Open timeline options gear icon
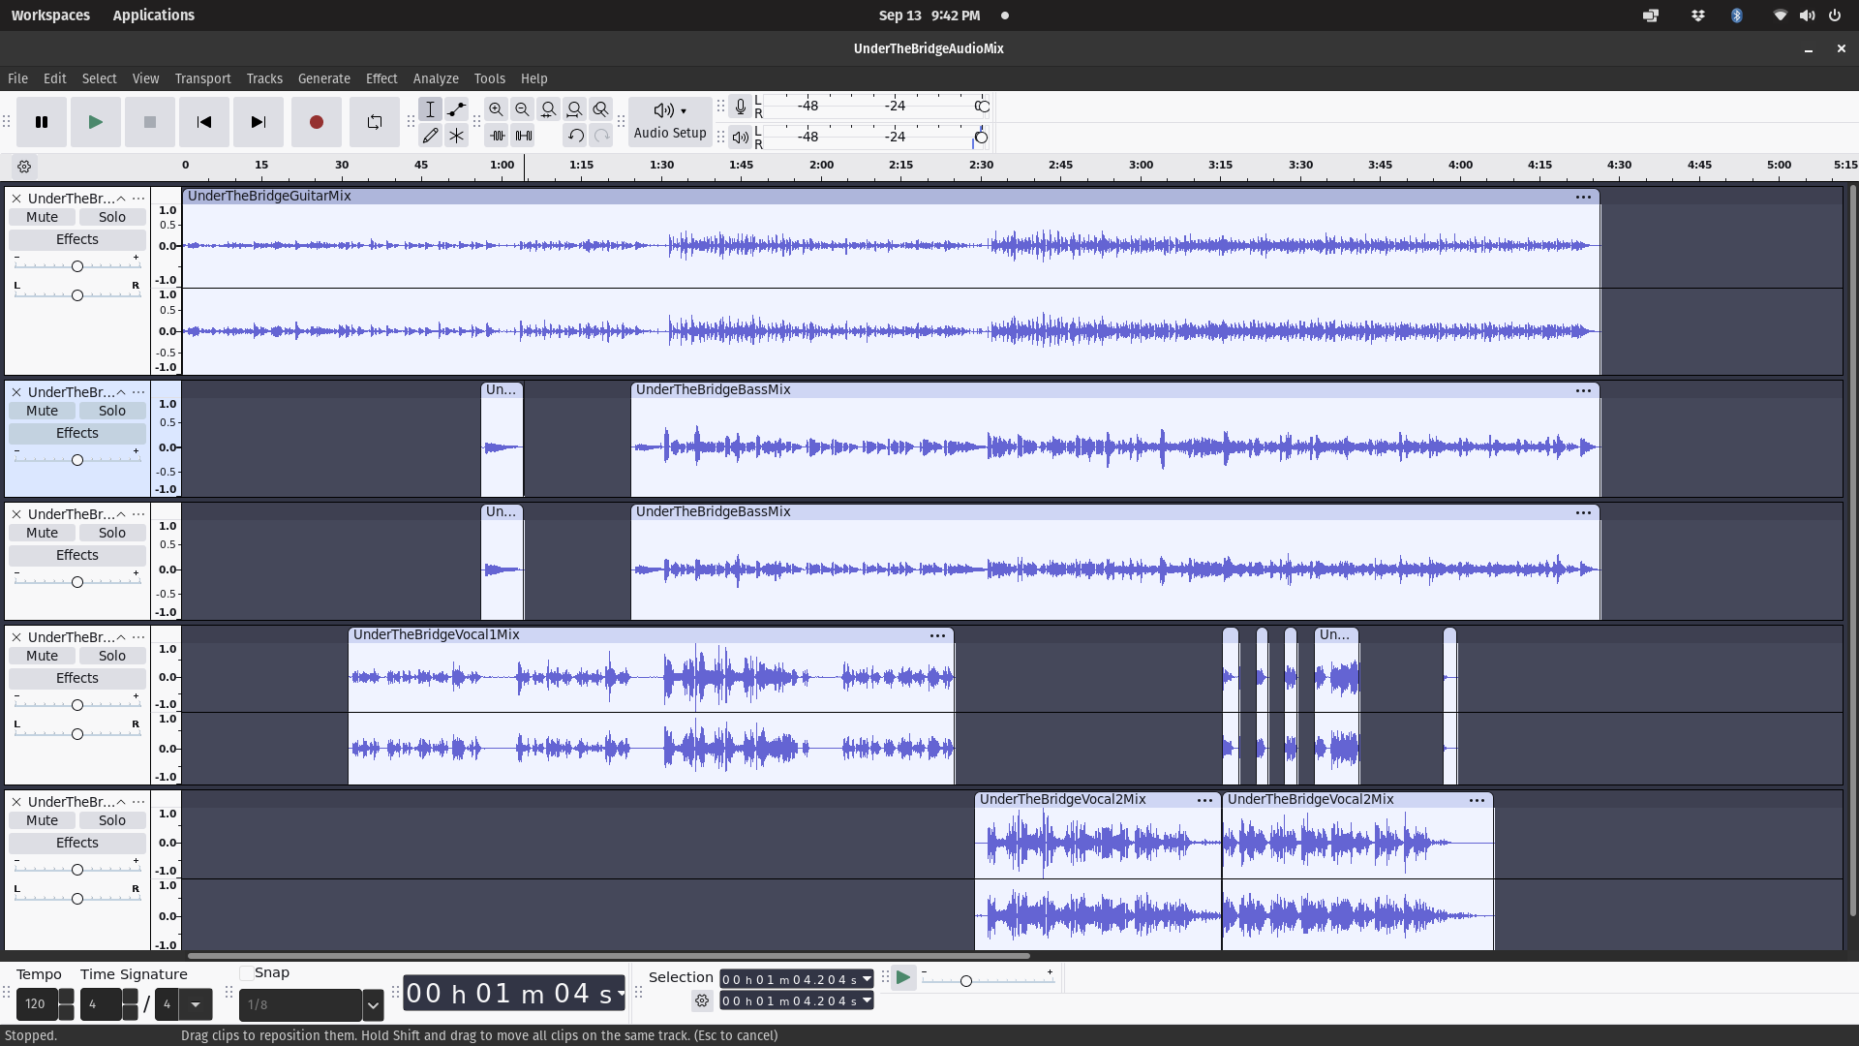The width and height of the screenshot is (1859, 1046). [24, 167]
